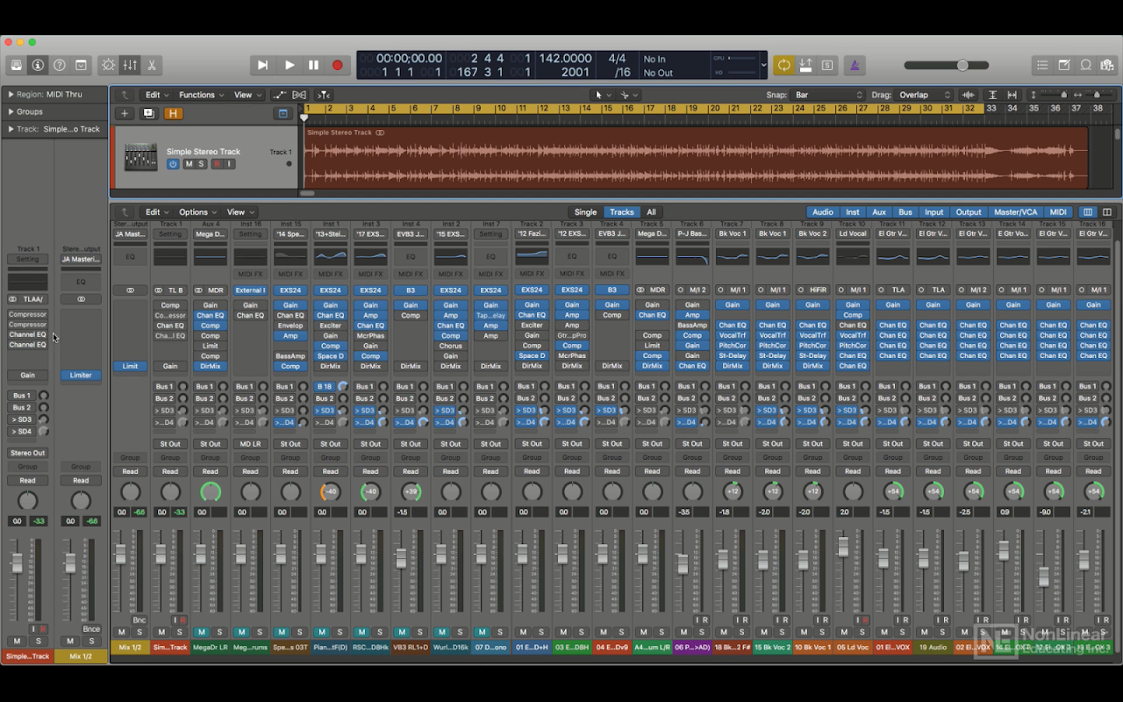The width and height of the screenshot is (1123, 702).
Task: Open the mixer Options menu
Action: 197,212
